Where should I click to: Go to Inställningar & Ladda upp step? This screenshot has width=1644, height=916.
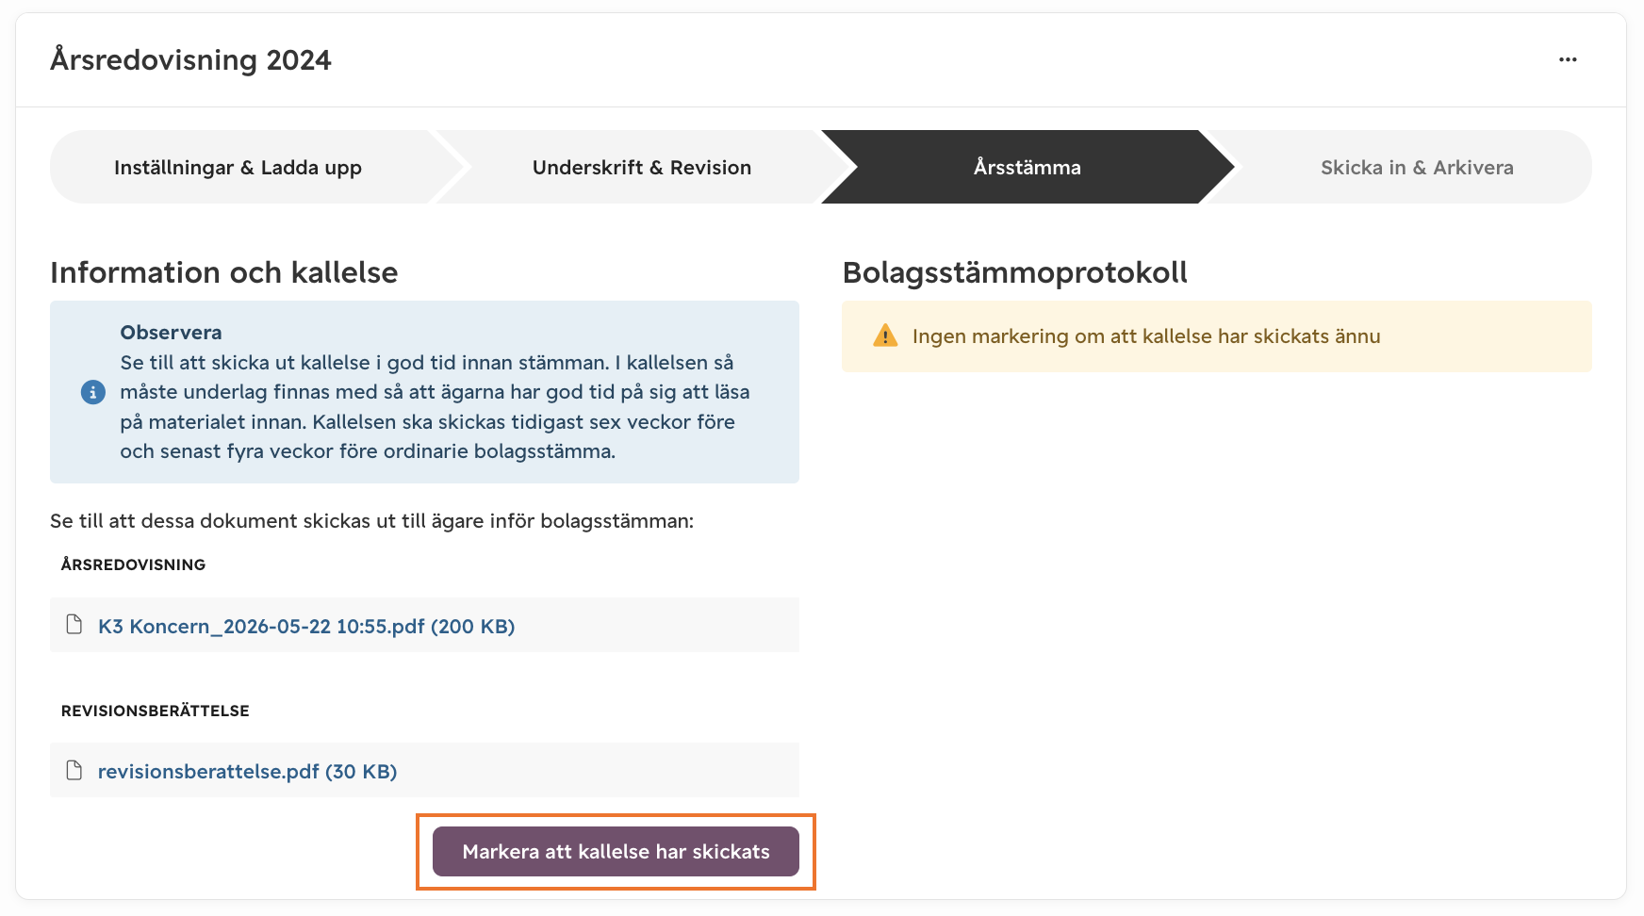(238, 167)
